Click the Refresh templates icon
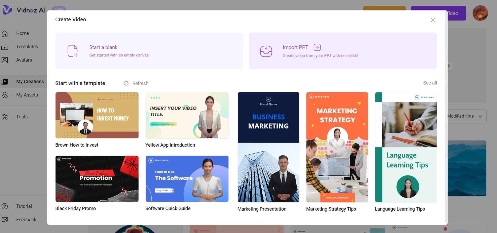The image size is (497, 233). 126,83
